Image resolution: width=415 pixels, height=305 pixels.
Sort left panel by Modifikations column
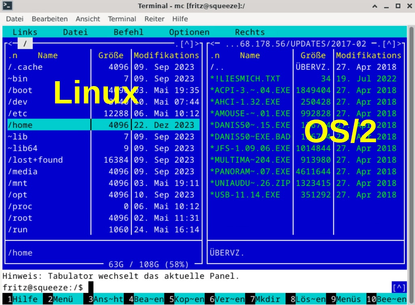tap(167, 55)
